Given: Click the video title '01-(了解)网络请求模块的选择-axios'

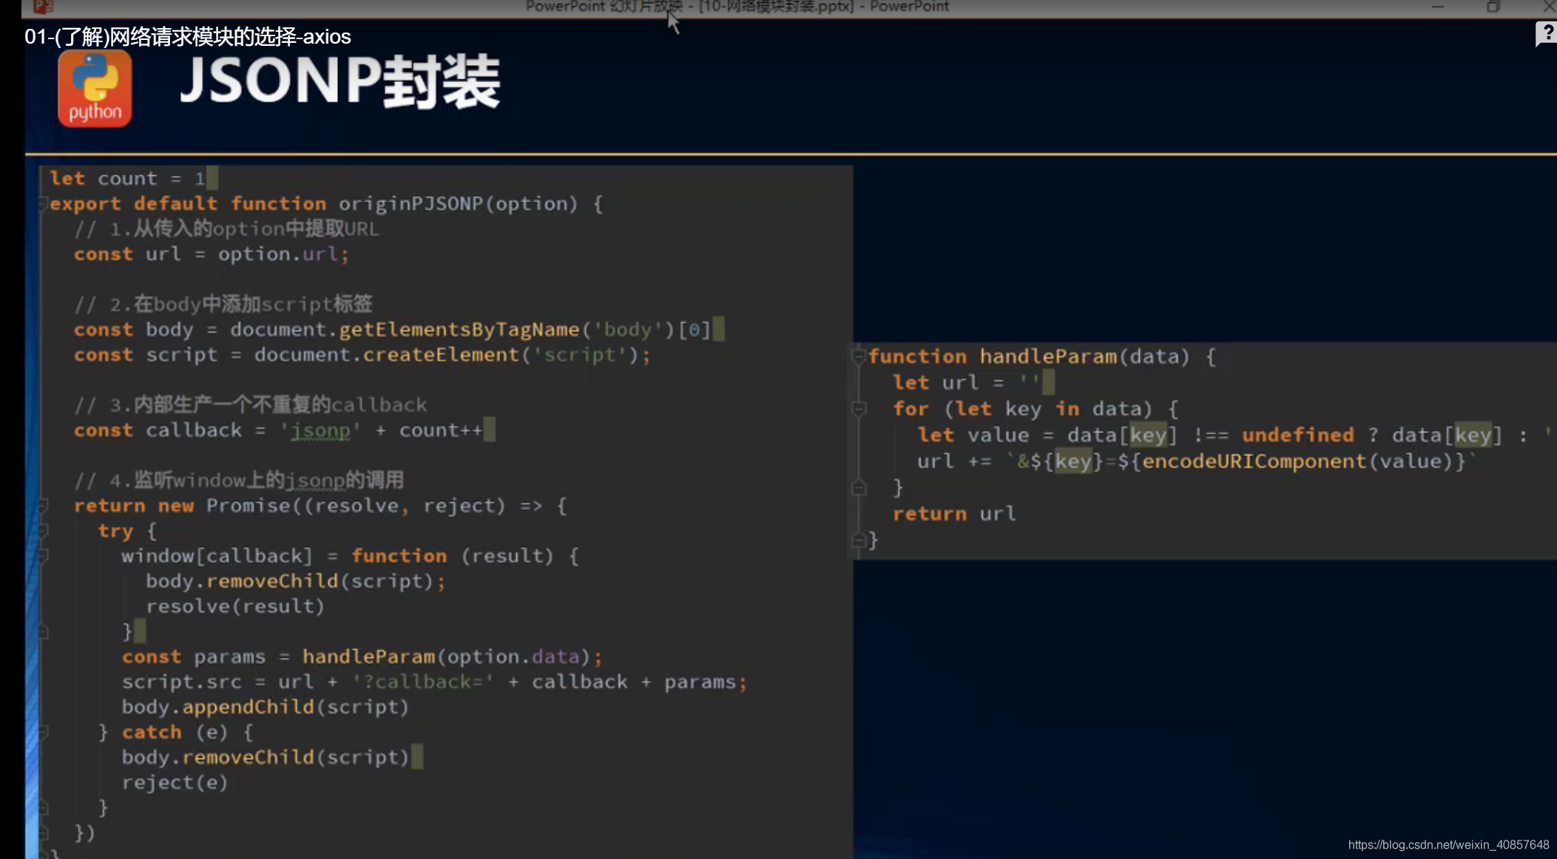Looking at the screenshot, I should tap(187, 36).
